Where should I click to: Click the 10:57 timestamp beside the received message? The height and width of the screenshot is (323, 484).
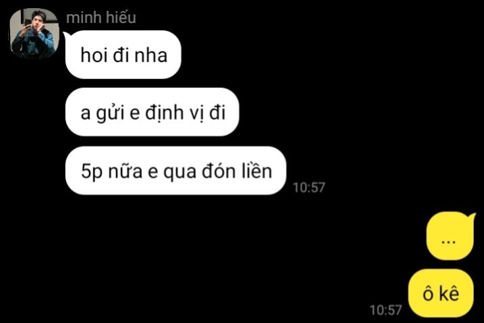click(309, 188)
